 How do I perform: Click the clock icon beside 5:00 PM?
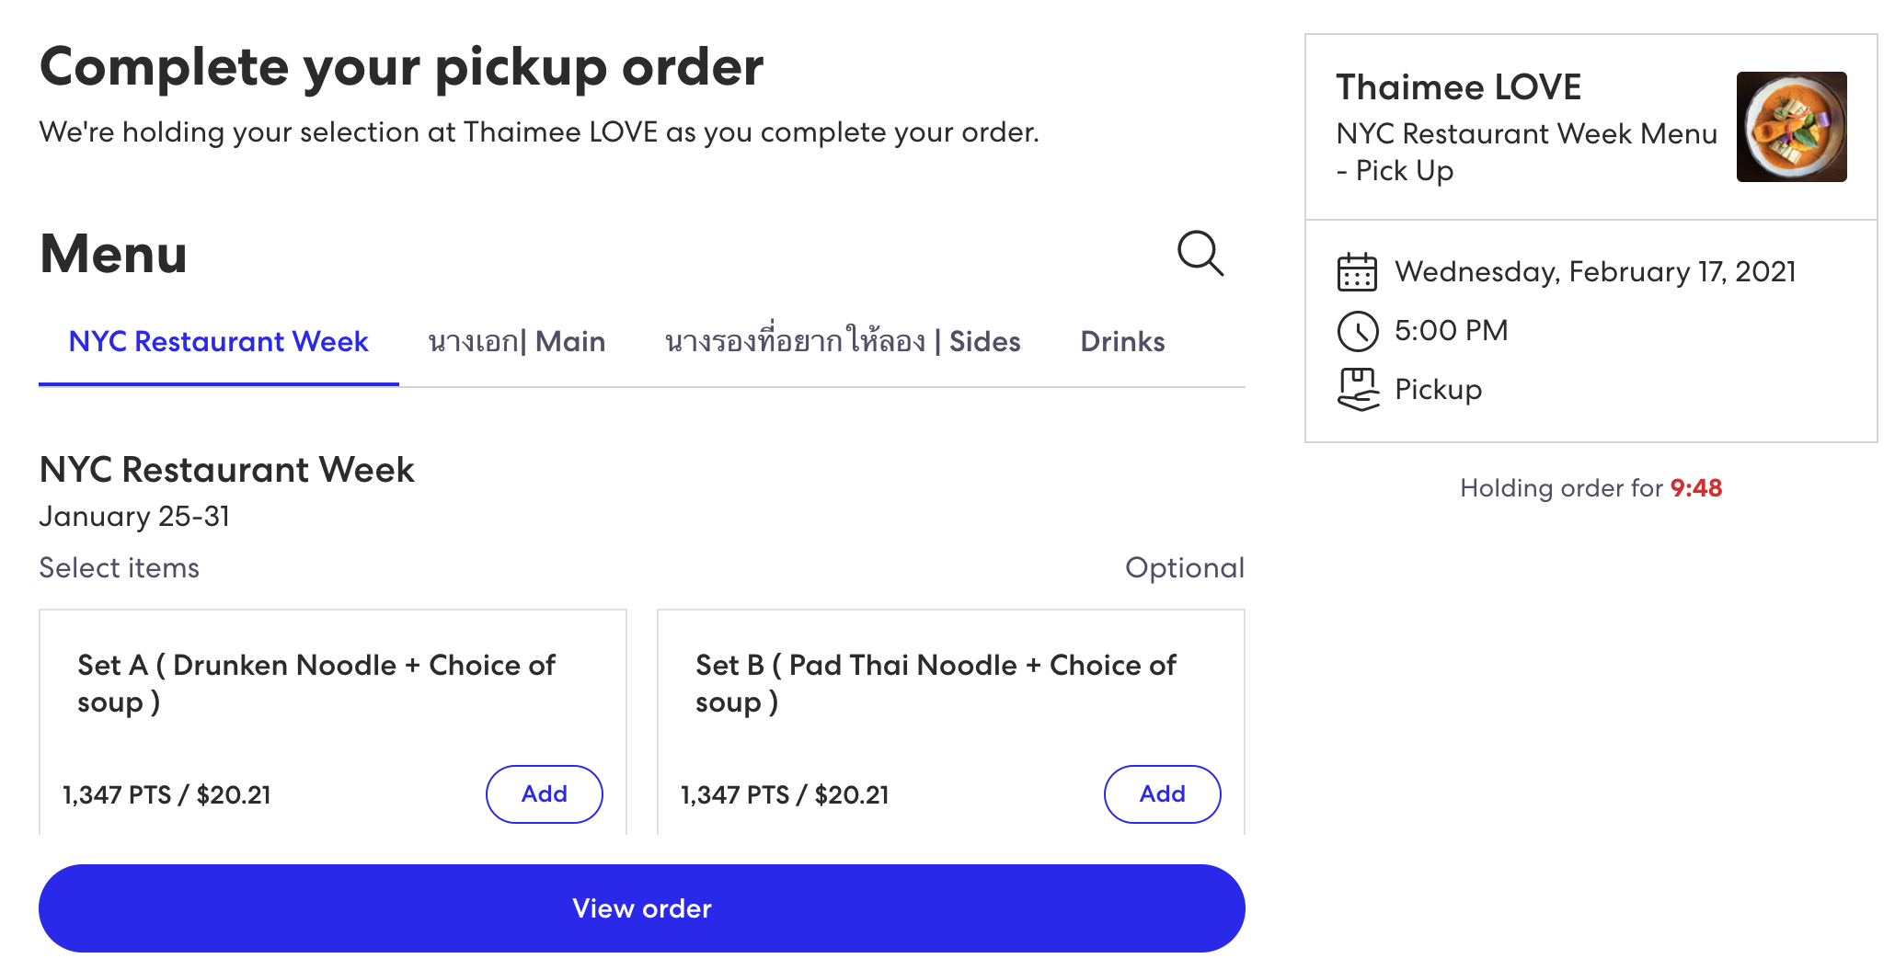pyautogui.click(x=1356, y=330)
